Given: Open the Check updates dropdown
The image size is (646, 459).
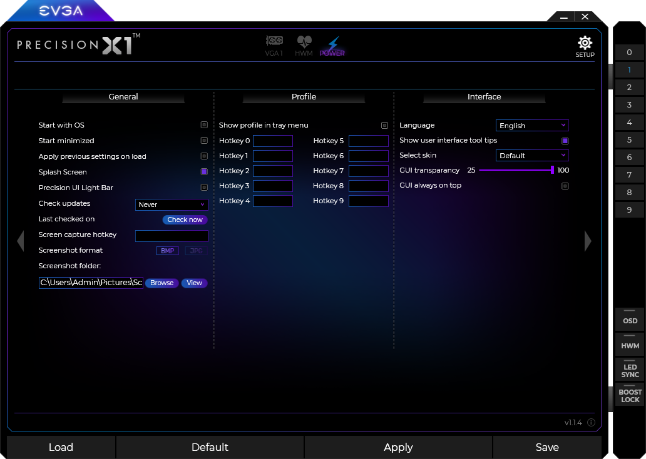Looking at the screenshot, I should (x=172, y=204).
